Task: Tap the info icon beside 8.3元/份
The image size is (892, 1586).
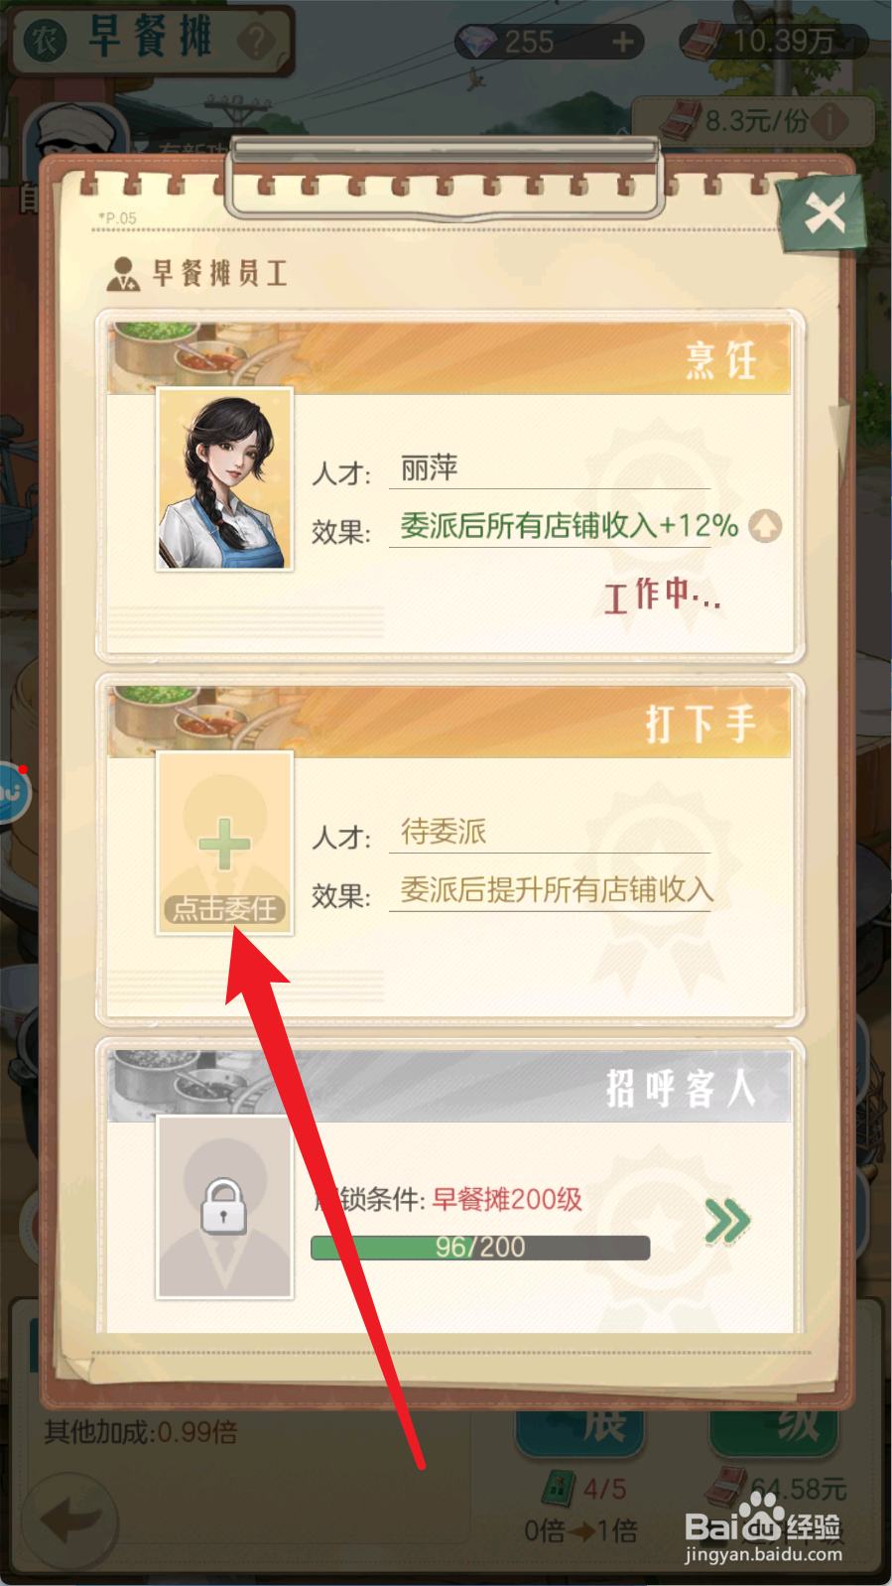Action: click(x=830, y=122)
